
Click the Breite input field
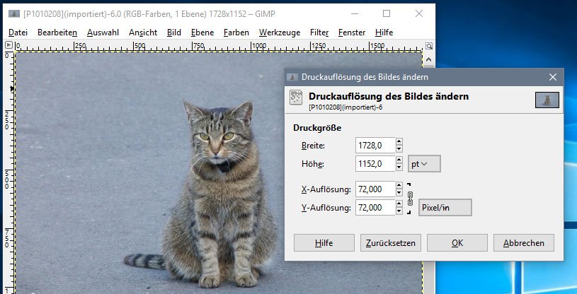coord(375,145)
